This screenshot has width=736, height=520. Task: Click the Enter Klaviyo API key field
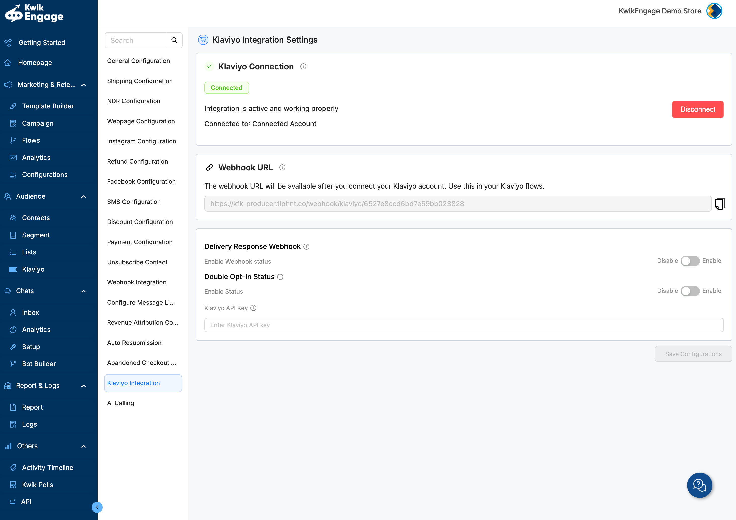coord(464,325)
